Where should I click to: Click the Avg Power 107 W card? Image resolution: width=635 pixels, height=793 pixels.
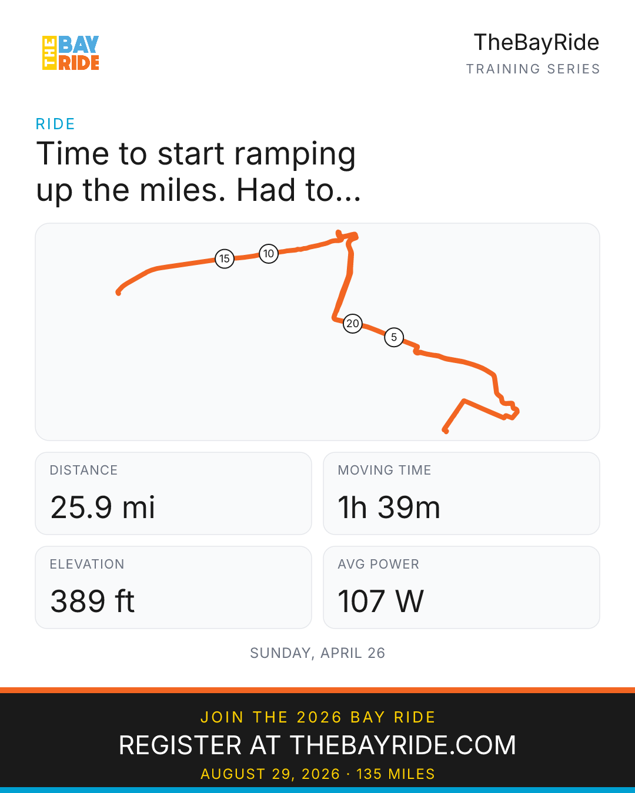coord(462,587)
